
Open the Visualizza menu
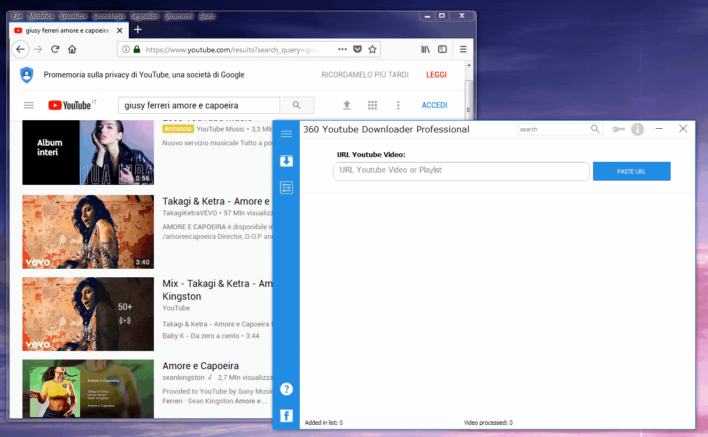[73, 16]
